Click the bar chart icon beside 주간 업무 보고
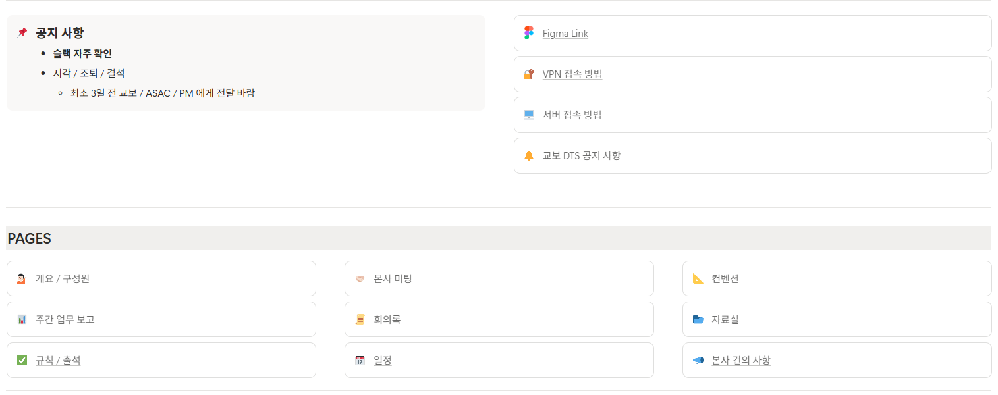 (22, 320)
